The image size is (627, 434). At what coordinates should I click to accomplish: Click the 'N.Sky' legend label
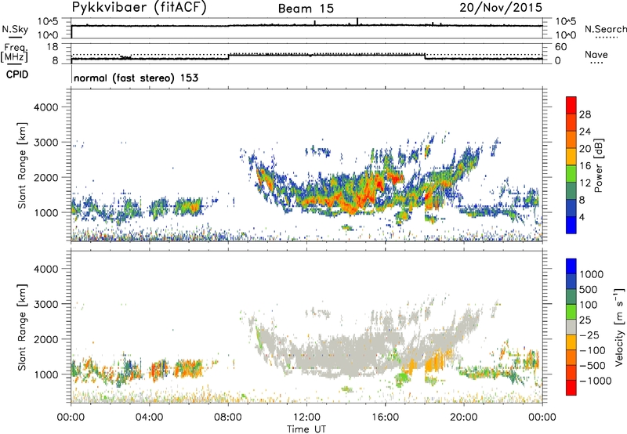[x=15, y=29]
